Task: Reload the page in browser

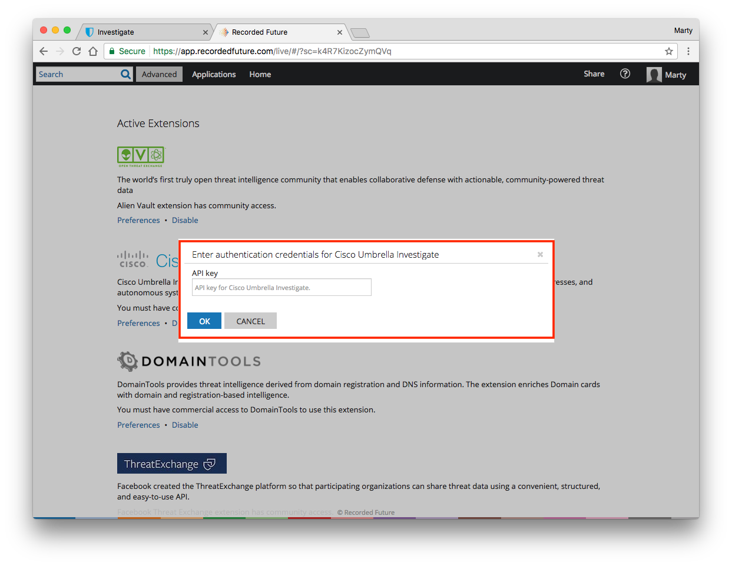Action: [x=77, y=51]
